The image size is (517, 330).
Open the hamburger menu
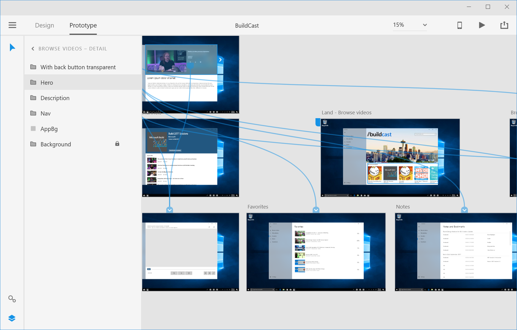12,25
